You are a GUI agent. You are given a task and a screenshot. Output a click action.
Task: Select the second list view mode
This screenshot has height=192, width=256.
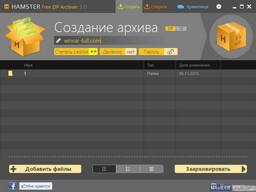pos(128,169)
